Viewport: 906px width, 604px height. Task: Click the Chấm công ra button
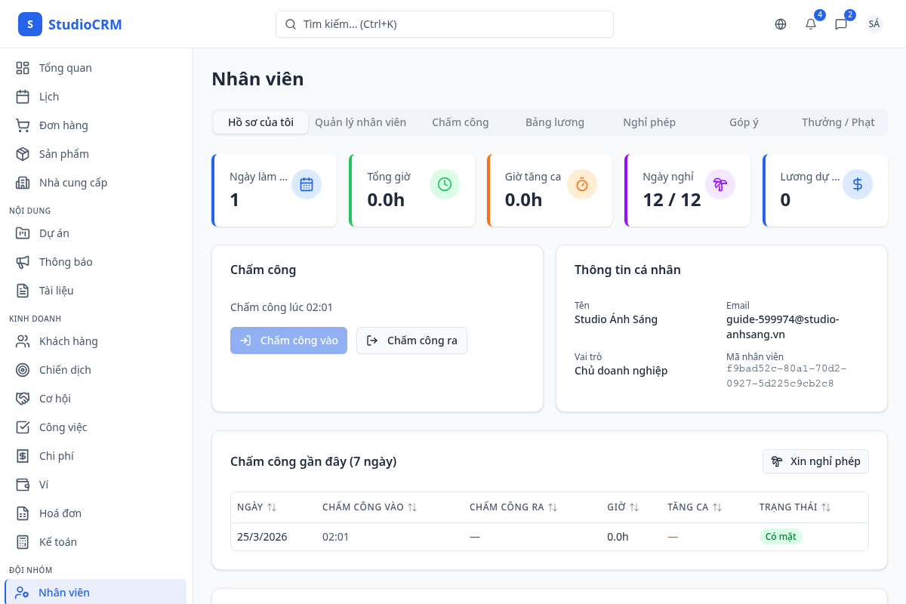[x=411, y=341]
